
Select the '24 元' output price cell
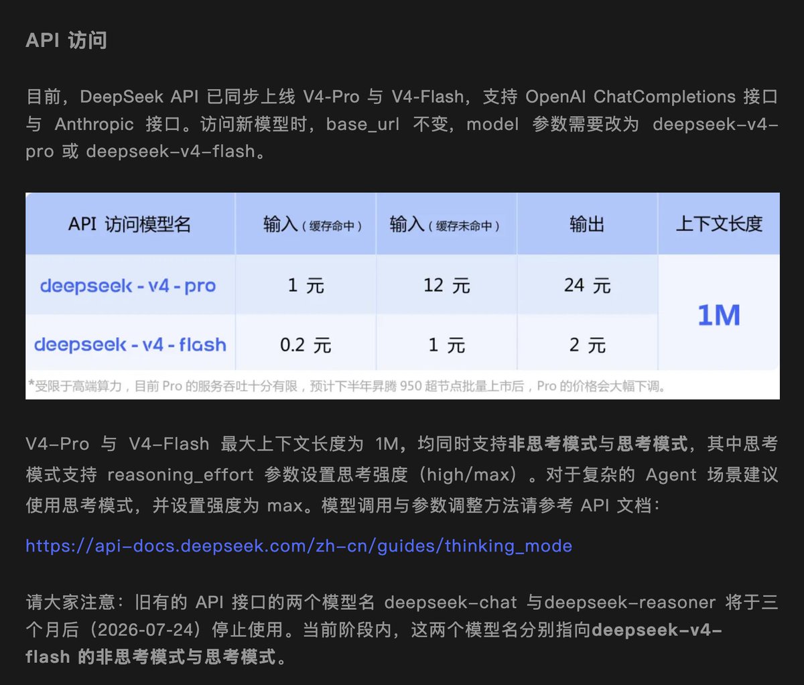(587, 286)
